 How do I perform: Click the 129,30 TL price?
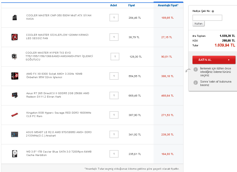[136, 57]
